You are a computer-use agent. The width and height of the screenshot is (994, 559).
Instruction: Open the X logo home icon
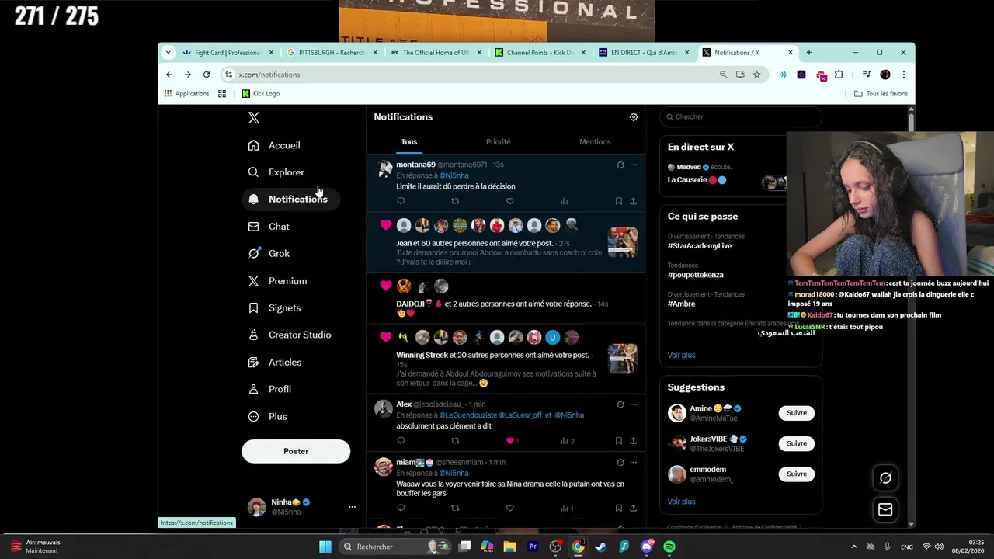[x=253, y=118]
